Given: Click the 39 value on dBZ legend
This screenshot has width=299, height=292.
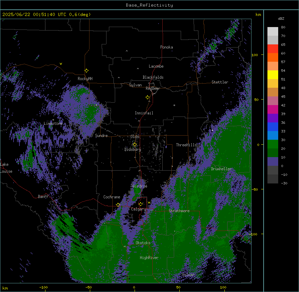Looking at the screenshot, I should click(283, 114).
